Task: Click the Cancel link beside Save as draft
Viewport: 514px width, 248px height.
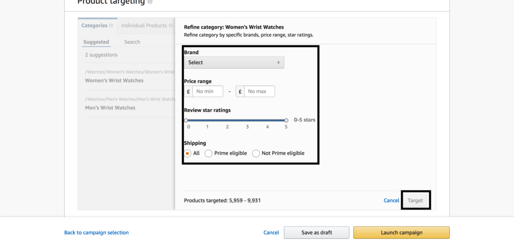Action: point(271,232)
